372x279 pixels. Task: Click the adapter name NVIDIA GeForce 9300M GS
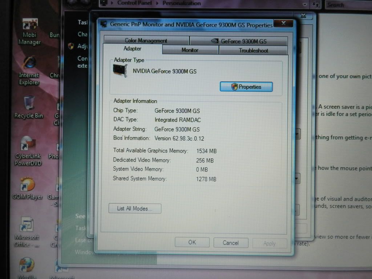pos(165,71)
